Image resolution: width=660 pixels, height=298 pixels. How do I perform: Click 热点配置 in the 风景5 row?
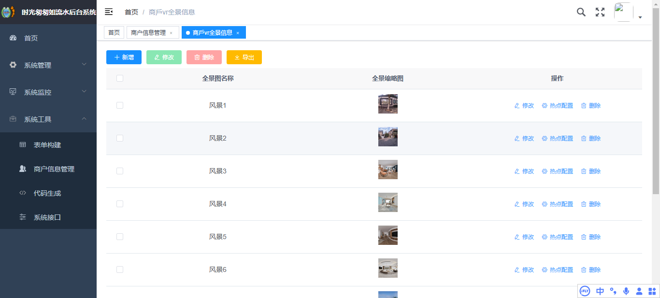tap(558, 237)
